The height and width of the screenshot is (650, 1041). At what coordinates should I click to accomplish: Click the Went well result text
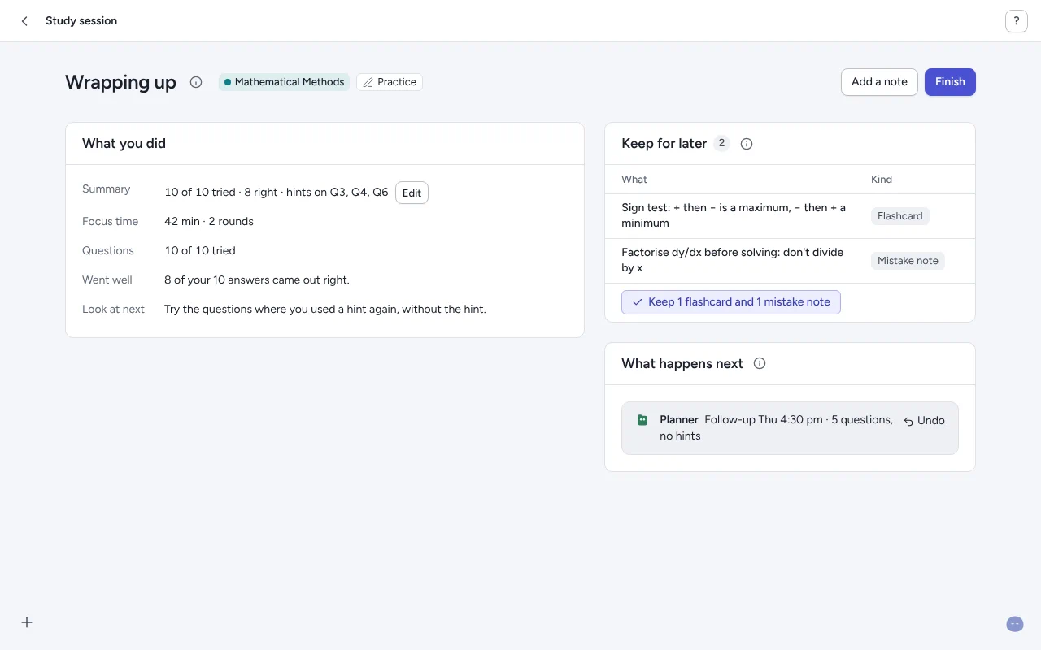[257, 279]
